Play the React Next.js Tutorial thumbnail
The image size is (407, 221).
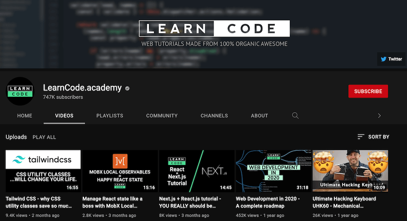196,171
